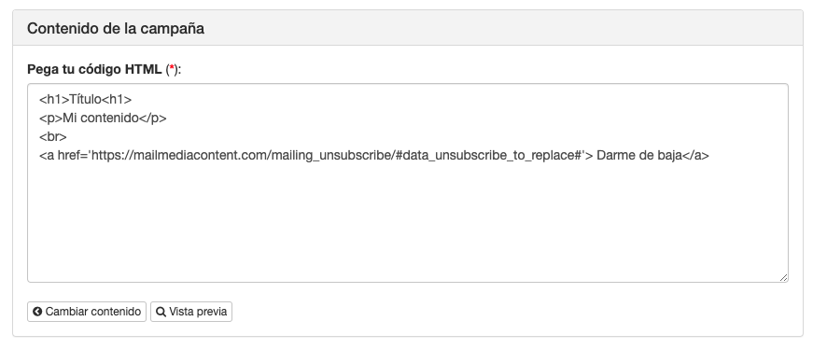This screenshot has height=349, width=813.
Task: Click the href attribute in the code
Action: 69,156
